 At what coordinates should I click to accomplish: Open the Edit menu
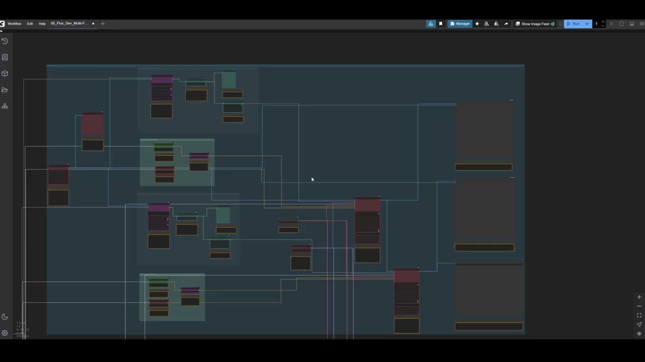coord(30,24)
